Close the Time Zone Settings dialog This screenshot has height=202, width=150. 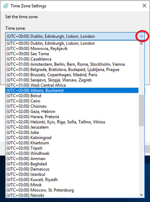[x=144, y=6]
